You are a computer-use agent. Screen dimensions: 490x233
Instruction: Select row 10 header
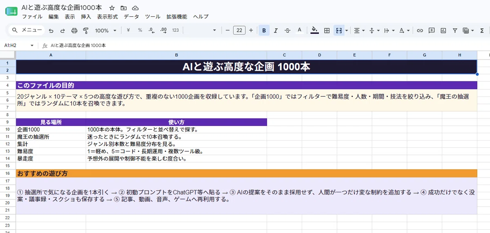pos(8,130)
